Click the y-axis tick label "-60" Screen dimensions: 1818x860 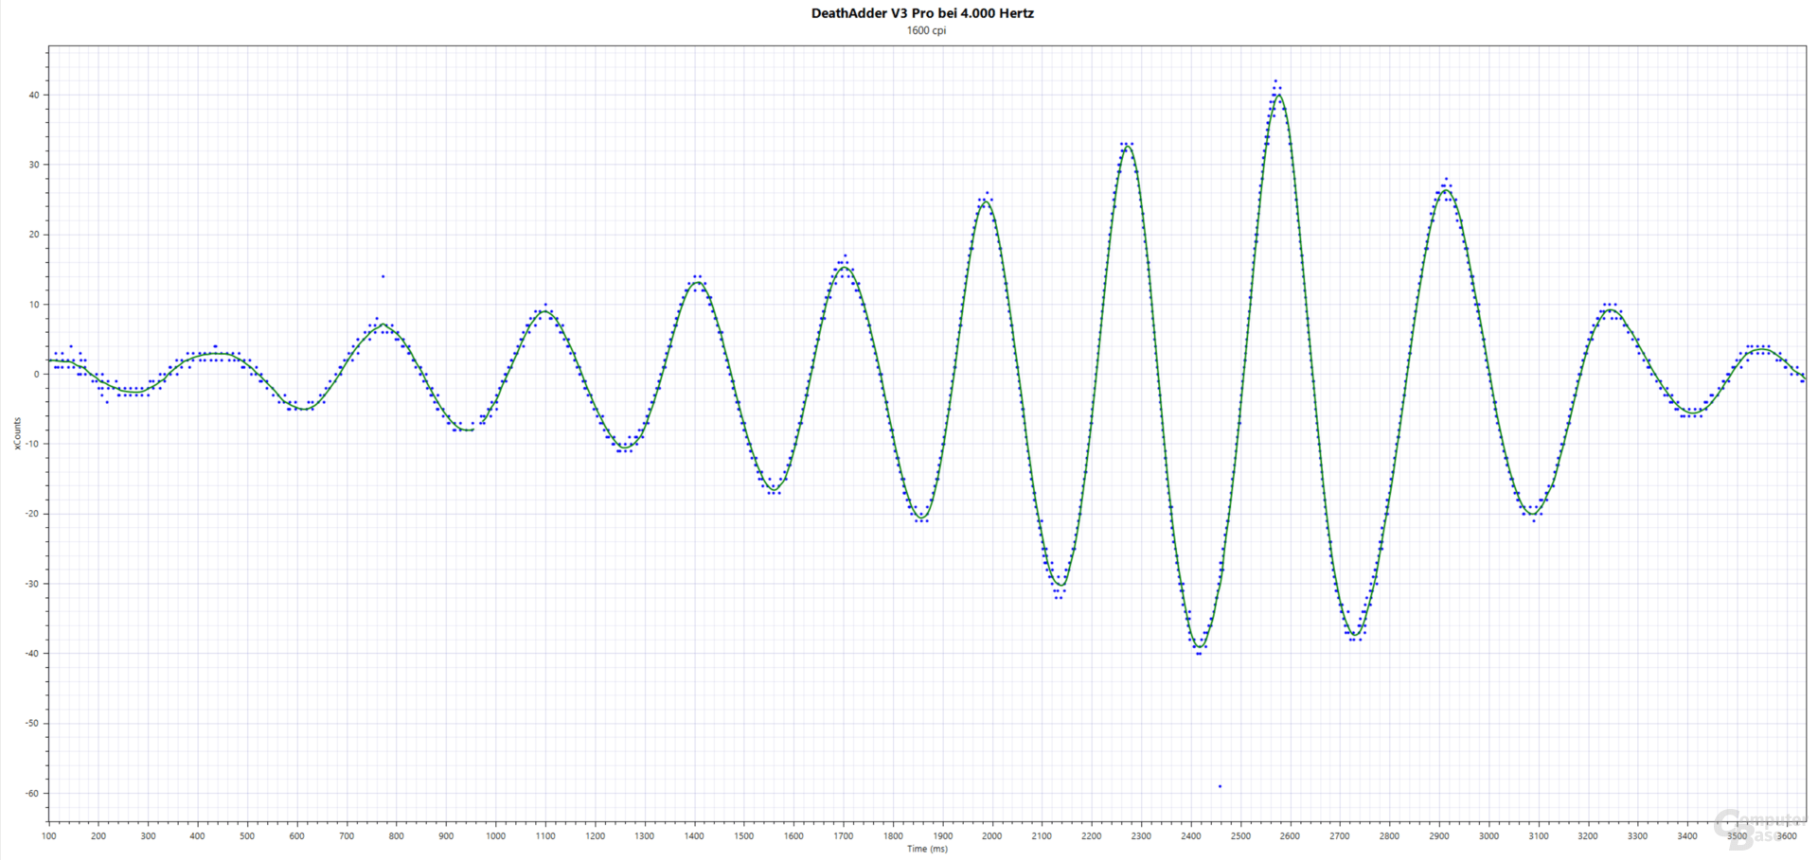(x=32, y=794)
